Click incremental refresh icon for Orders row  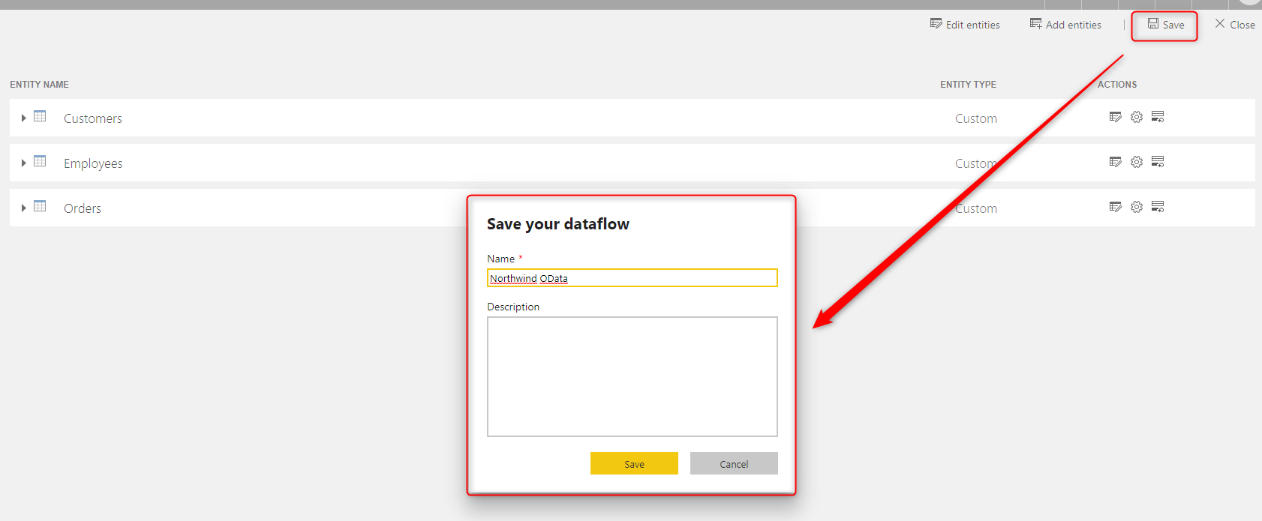click(x=1158, y=207)
